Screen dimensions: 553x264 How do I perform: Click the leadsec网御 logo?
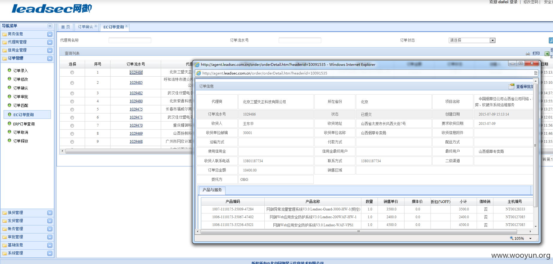[x=52, y=8]
